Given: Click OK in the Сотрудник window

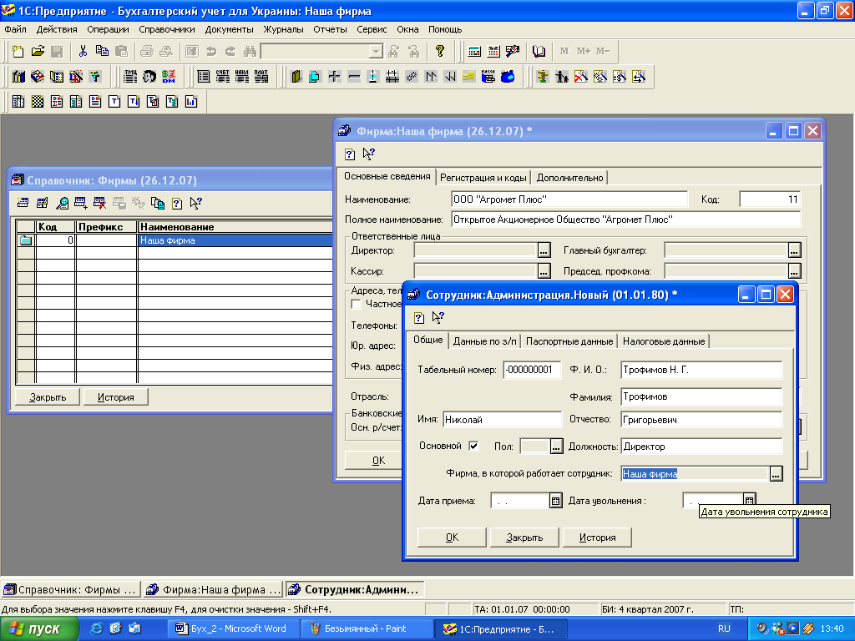Looking at the screenshot, I should 452,538.
